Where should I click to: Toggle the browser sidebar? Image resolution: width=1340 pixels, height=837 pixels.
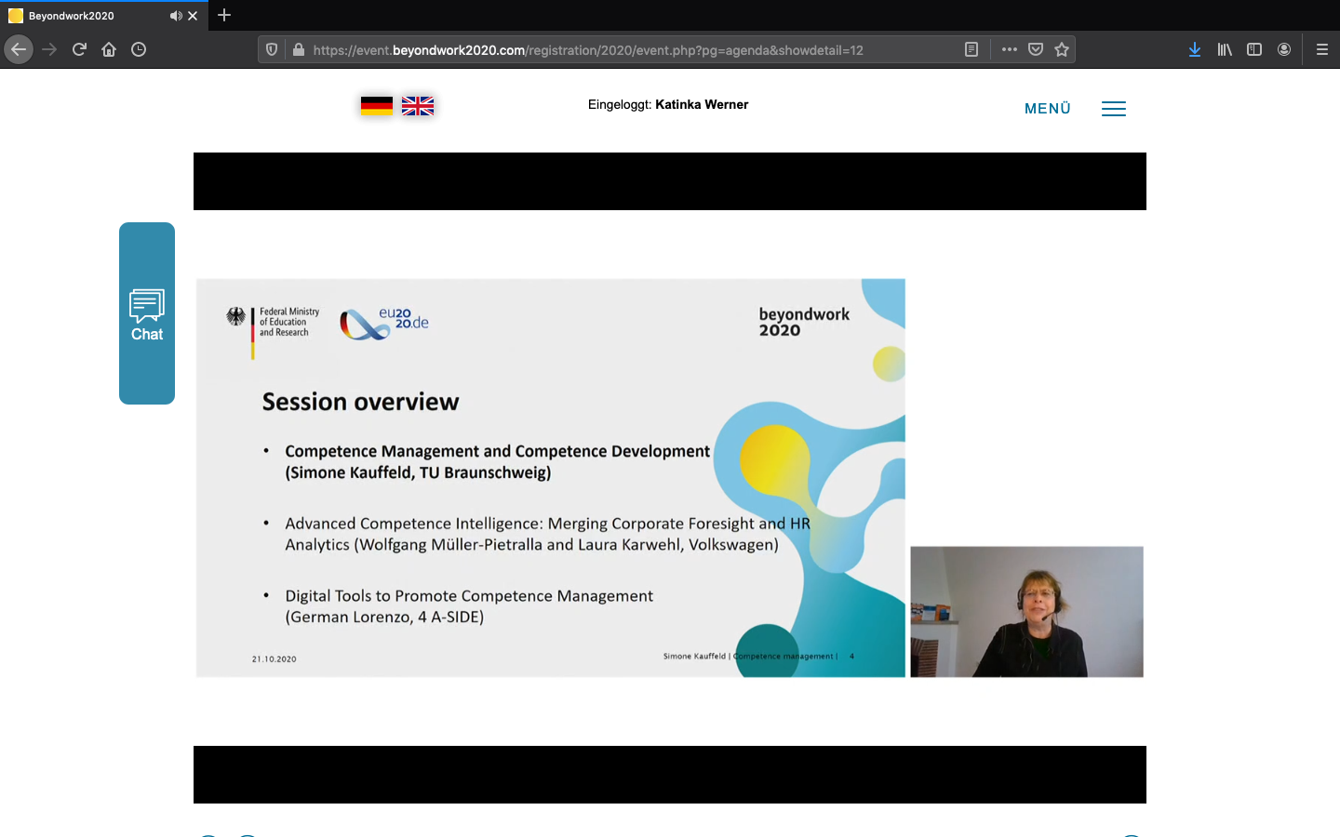point(1254,49)
